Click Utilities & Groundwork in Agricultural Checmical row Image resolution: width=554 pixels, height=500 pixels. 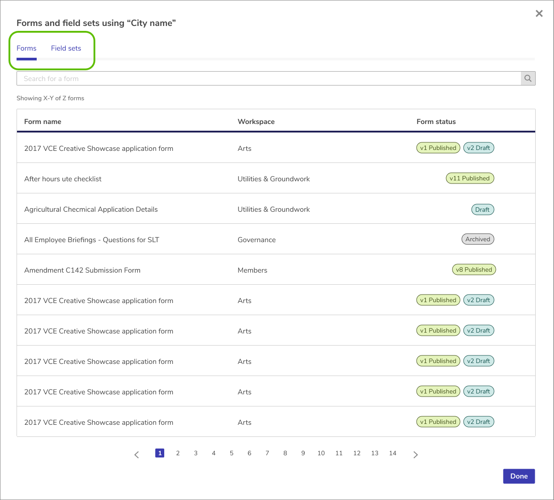[273, 209]
